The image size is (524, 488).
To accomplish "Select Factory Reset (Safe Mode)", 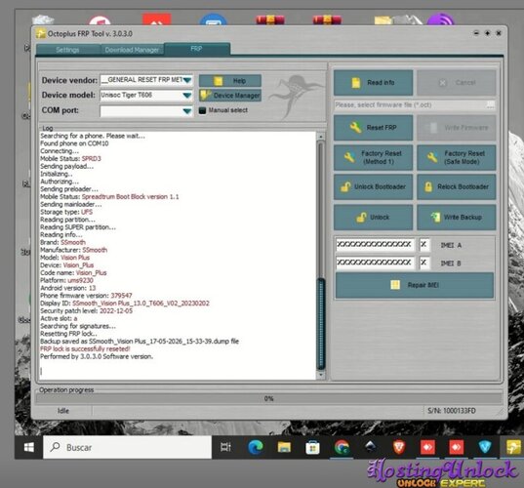I will [x=456, y=157].
